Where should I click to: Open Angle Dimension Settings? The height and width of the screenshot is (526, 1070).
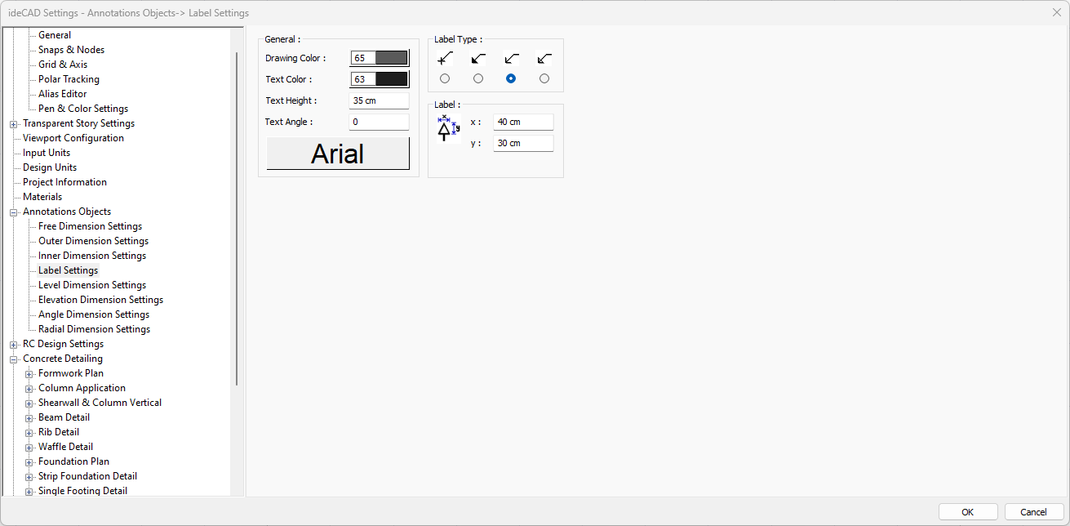pos(94,314)
